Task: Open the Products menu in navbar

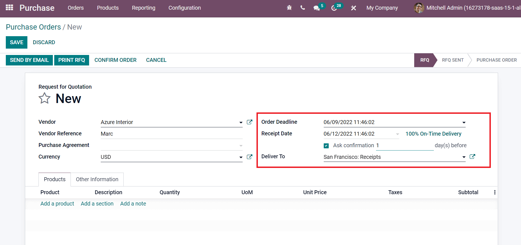Action: 108,8
